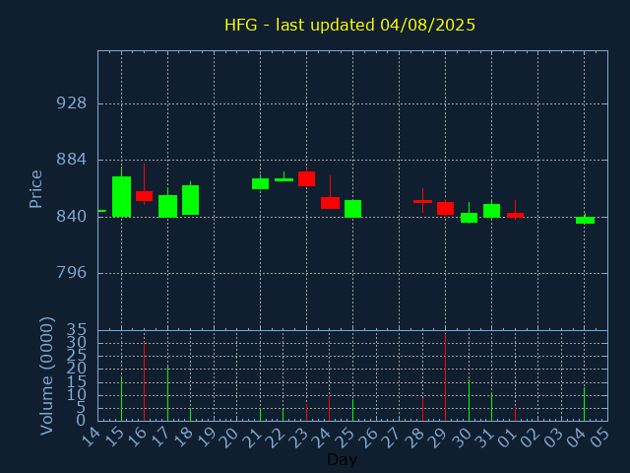630x473 pixels.
Task: Select the green candlestick for day 04
Action: point(585,220)
